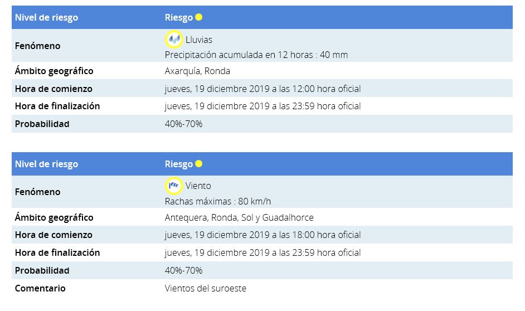525x311 pixels.
Task: Click the yellow risk dot in second table
Action: [x=198, y=164]
